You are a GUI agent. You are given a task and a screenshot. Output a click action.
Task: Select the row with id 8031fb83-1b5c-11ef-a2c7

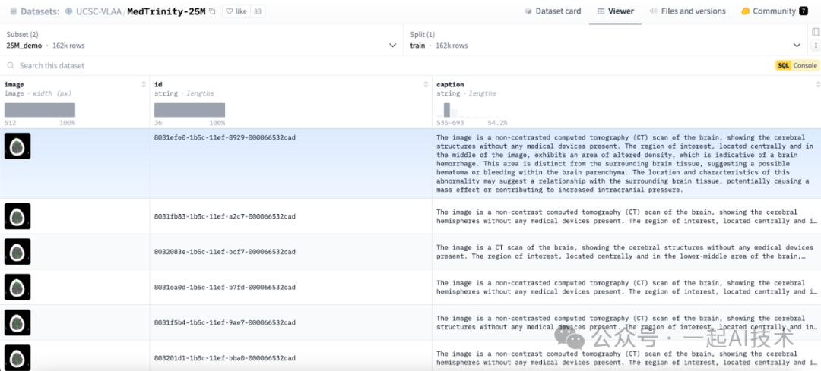click(224, 216)
